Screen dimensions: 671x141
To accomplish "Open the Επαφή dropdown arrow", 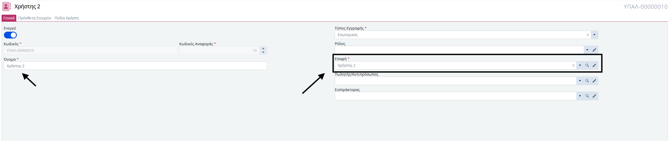I will click(x=580, y=65).
